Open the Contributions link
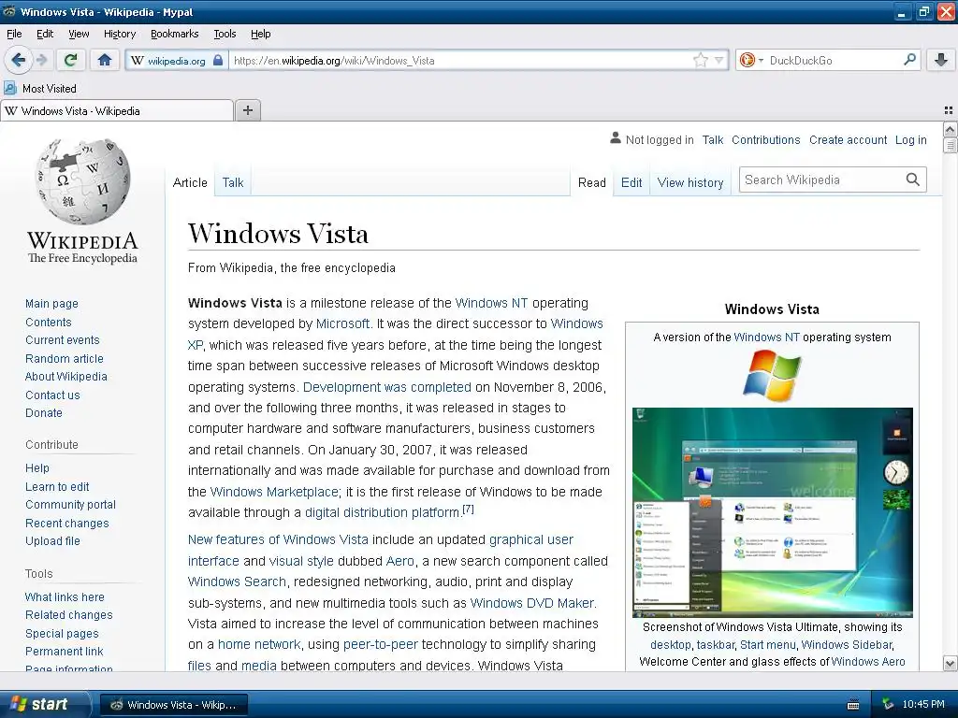 765,140
